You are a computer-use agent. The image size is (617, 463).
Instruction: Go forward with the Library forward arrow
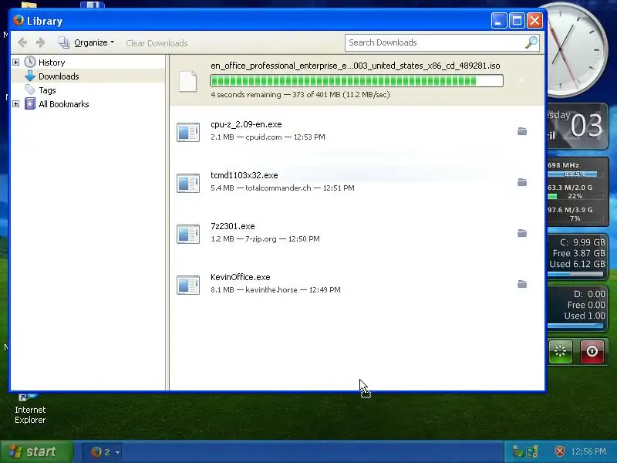[x=40, y=42]
